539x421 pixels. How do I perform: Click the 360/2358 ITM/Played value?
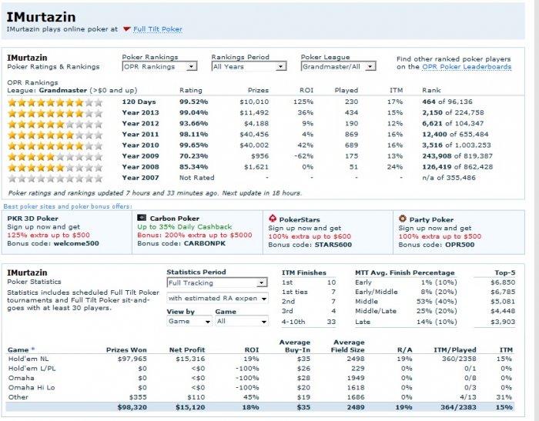(459, 359)
